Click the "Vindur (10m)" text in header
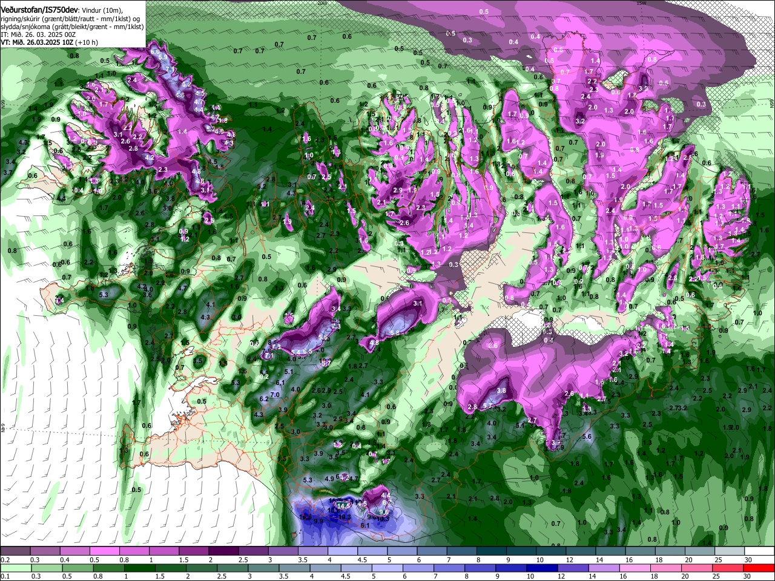 (103, 10)
